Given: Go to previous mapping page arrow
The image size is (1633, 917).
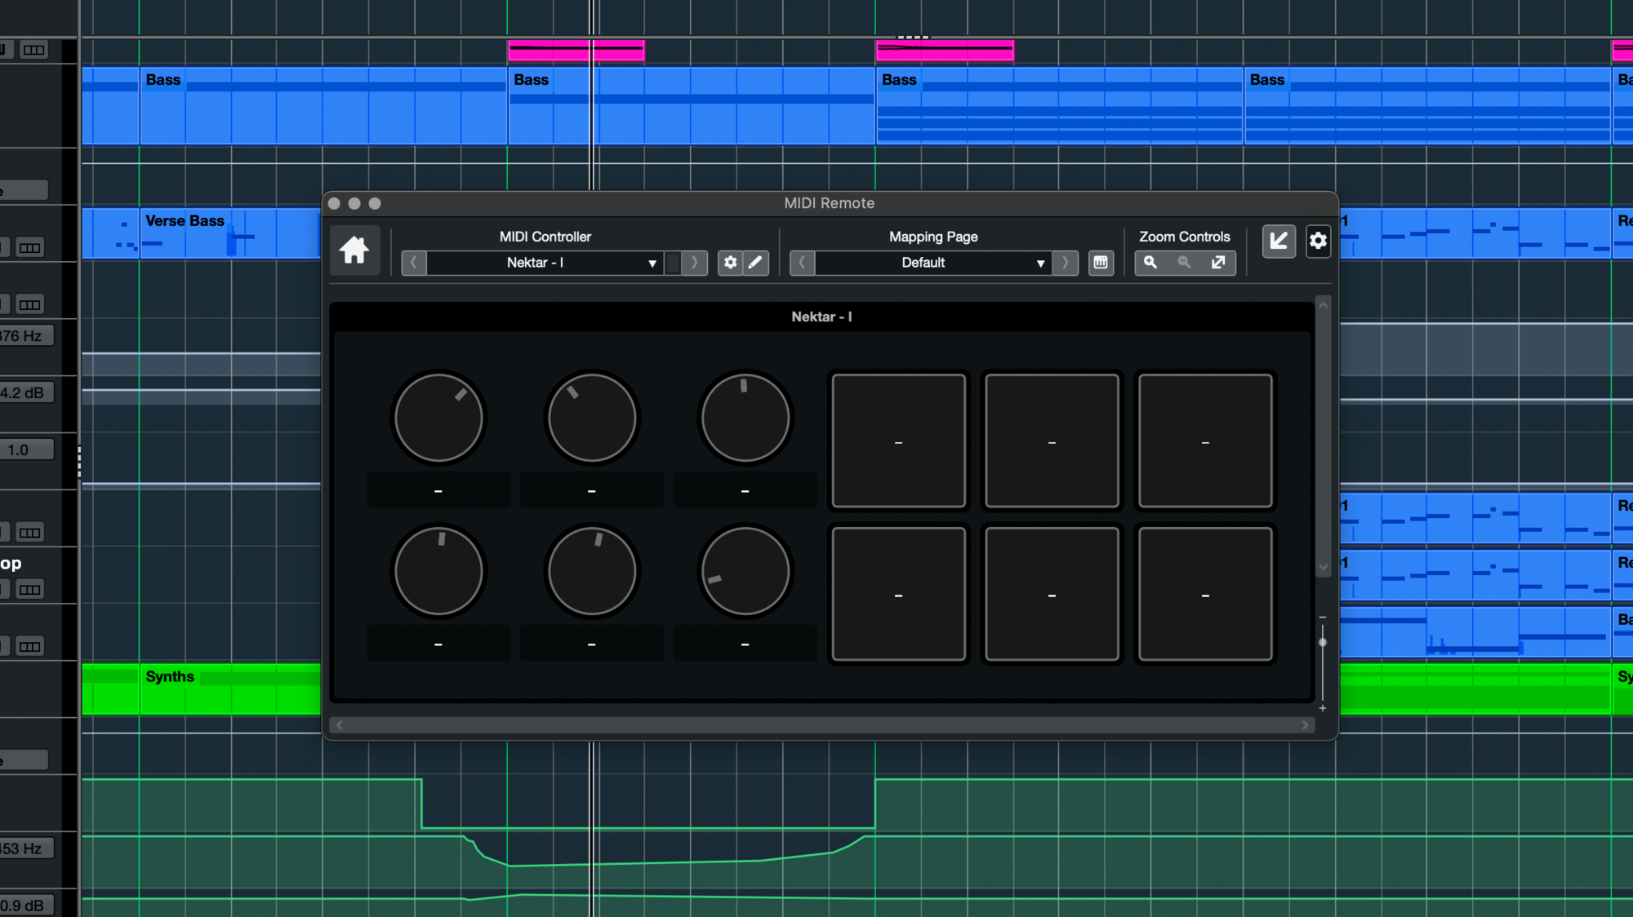Looking at the screenshot, I should (802, 263).
